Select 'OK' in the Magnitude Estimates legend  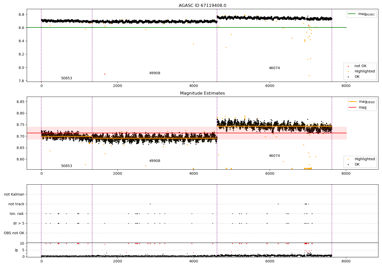pyautogui.click(x=357, y=165)
